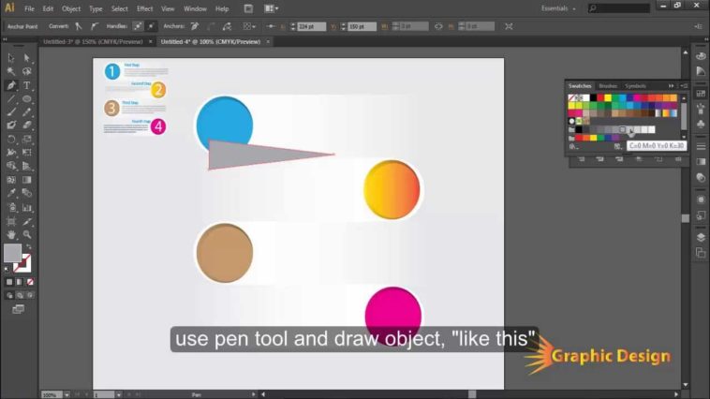Image resolution: width=710 pixels, height=399 pixels.
Task: Select the Zoom tool magnifier
Action: pos(27,234)
